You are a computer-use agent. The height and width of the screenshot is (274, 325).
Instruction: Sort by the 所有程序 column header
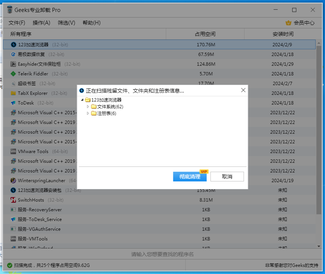[x=84, y=34]
